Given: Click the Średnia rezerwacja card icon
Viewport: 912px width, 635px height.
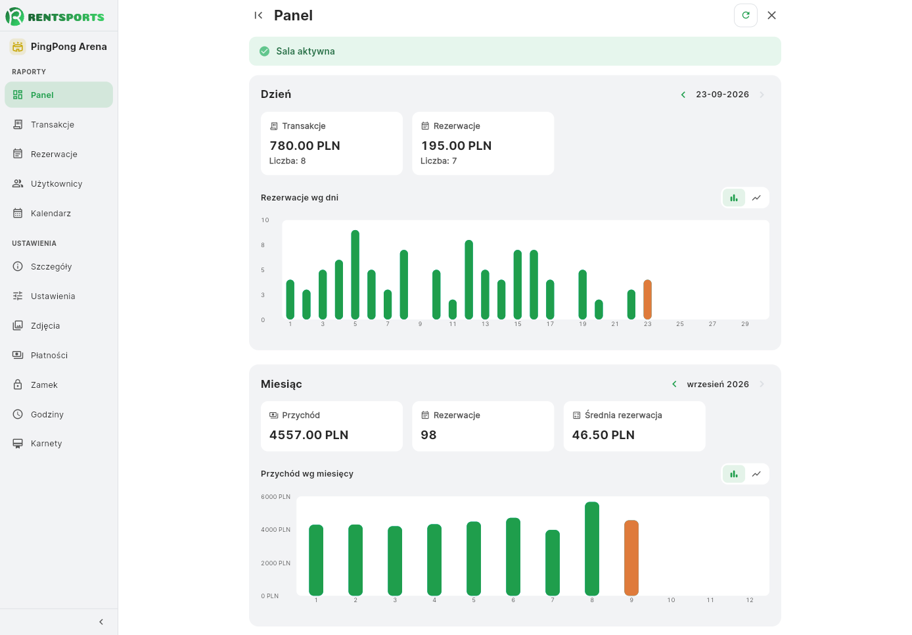Looking at the screenshot, I should click(x=577, y=415).
